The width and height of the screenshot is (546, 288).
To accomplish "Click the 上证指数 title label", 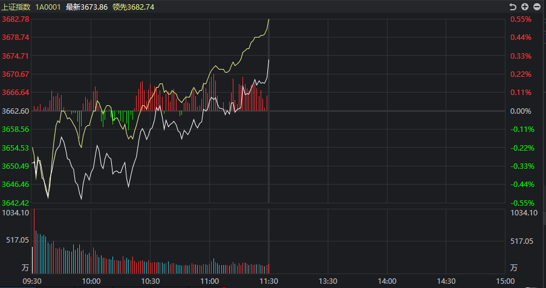I will (16, 7).
